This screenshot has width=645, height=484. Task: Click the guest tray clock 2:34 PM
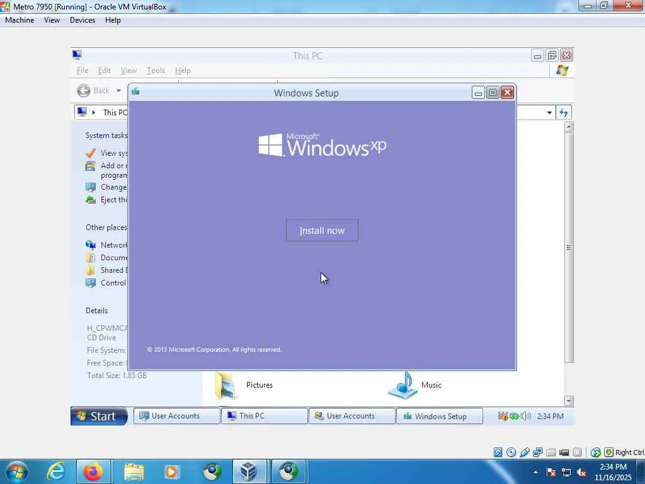pyautogui.click(x=550, y=416)
